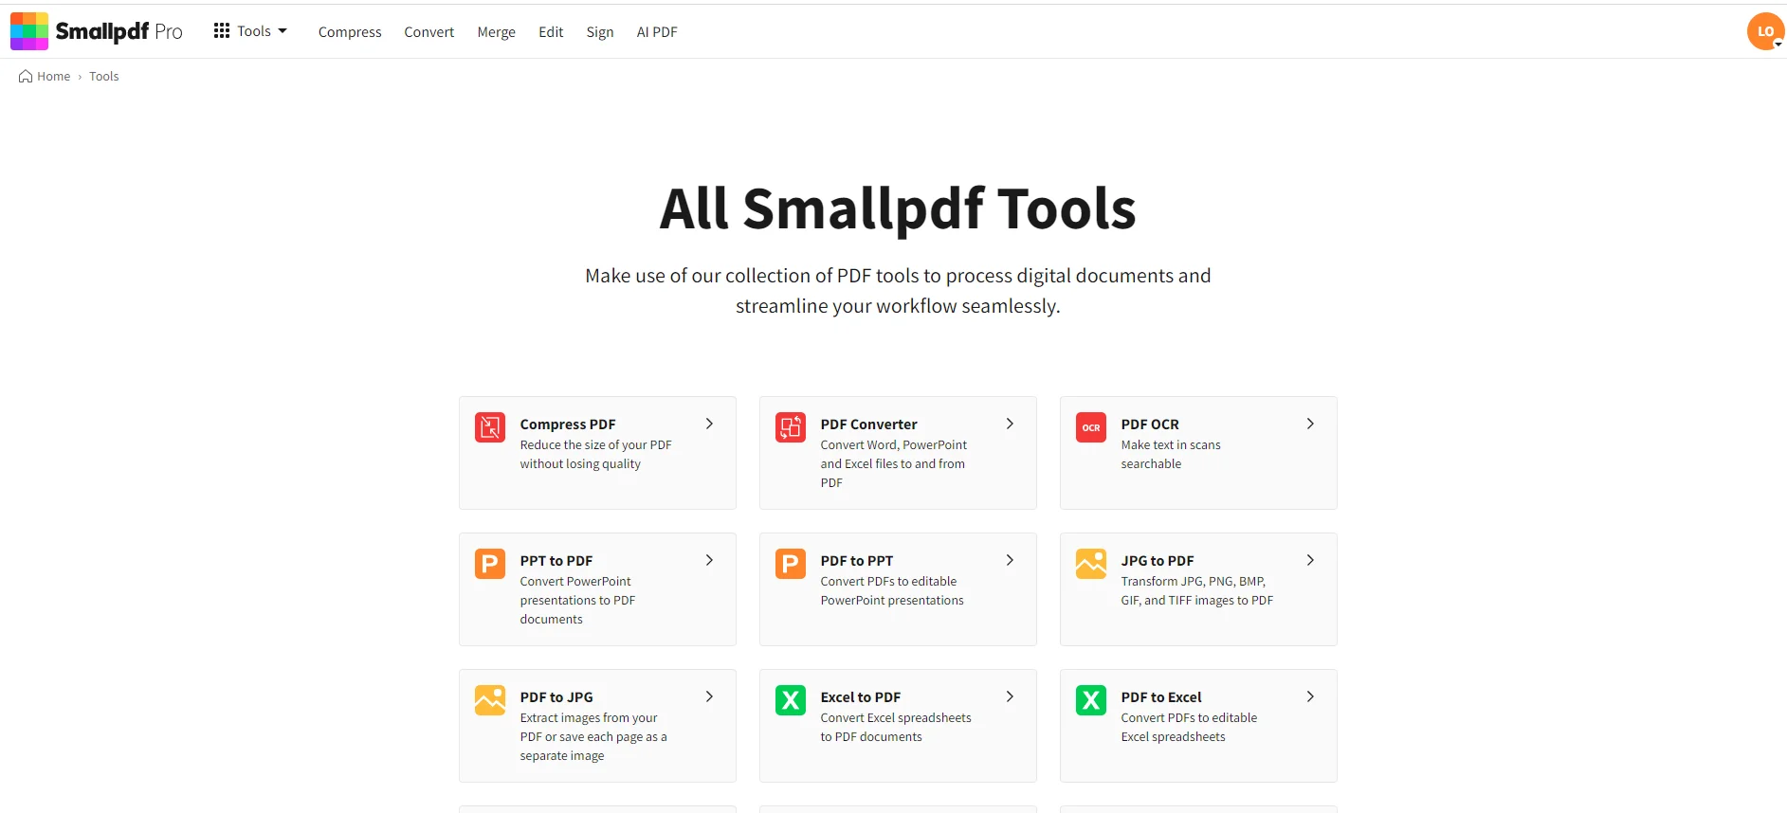This screenshot has height=813, width=1787.
Task: Click the chevron on Compress PDF card
Action: click(709, 424)
